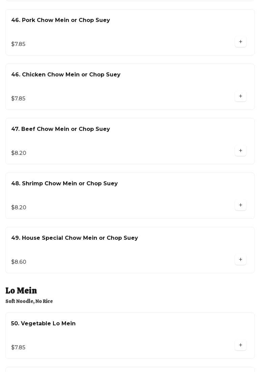260x372 pixels.
Task: Click the $8.60 House Special price
Action: [x=19, y=262]
